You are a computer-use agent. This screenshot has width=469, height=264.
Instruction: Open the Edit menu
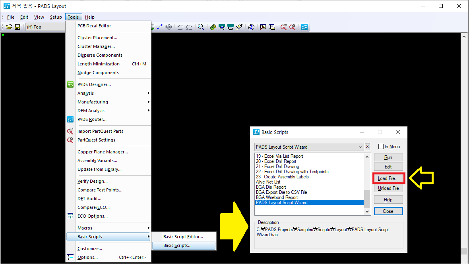24,17
